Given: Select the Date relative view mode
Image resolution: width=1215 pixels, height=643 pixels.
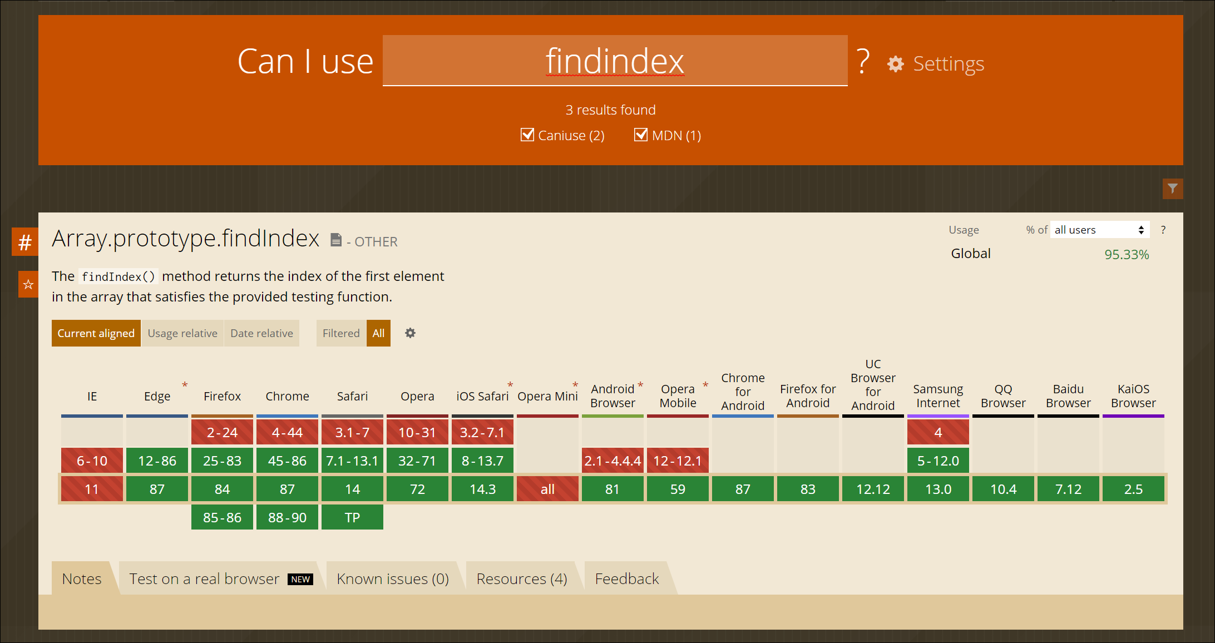Looking at the screenshot, I should (x=261, y=333).
